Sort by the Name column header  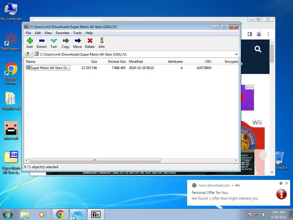[x=47, y=62]
